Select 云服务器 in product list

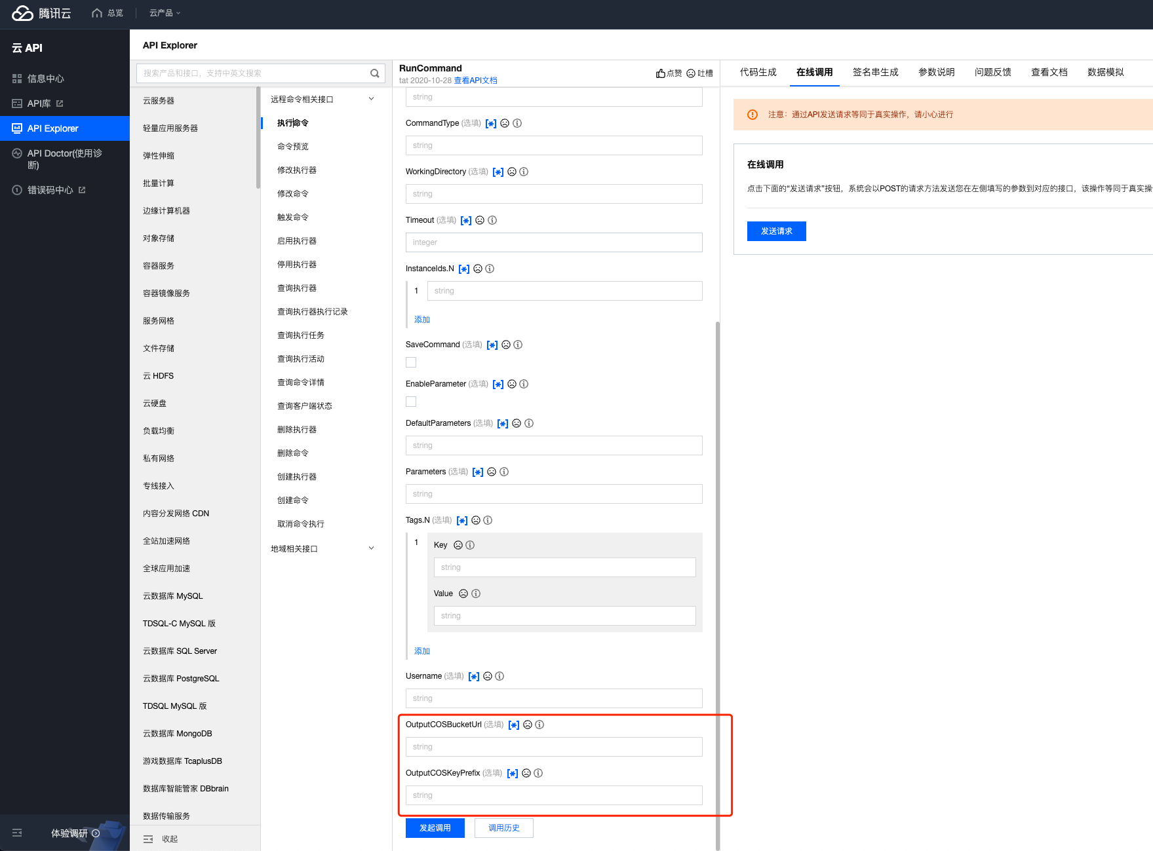[159, 101]
